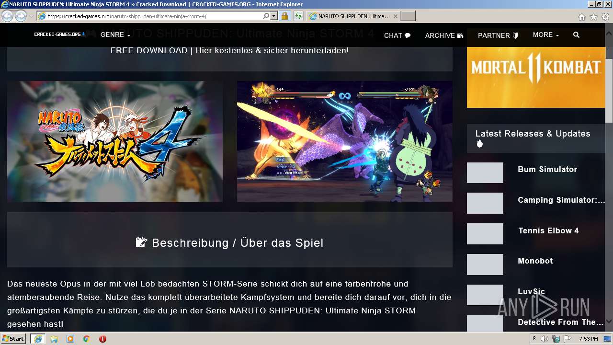Launch Chrome from the taskbar
Screen dimensions: 613x345
(86, 339)
